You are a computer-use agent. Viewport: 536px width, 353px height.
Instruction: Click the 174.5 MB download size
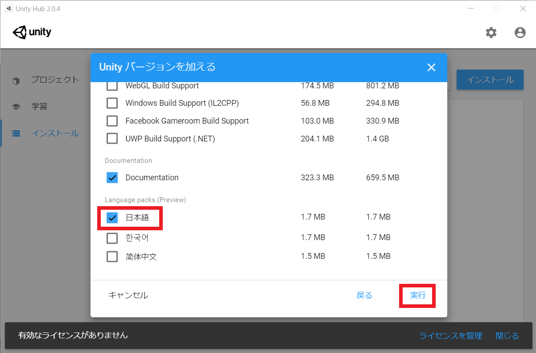pos(317,86)
